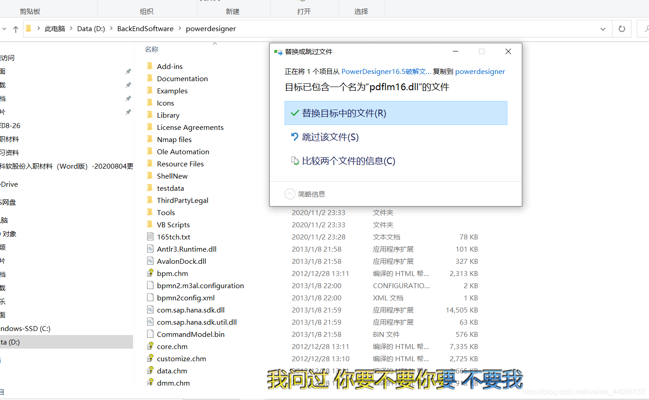The height and width of the screenshot is (400, 649).
Task: Choose Replace the file in the destination
Action: click(396, 113)
